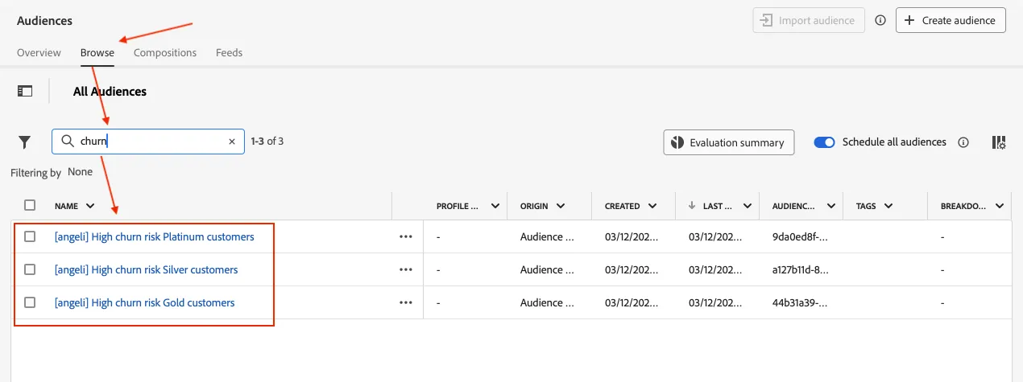This screenshot has height=382, width=1023.
Task: Clear the churn search with the X
Action: tap(232, 142)
